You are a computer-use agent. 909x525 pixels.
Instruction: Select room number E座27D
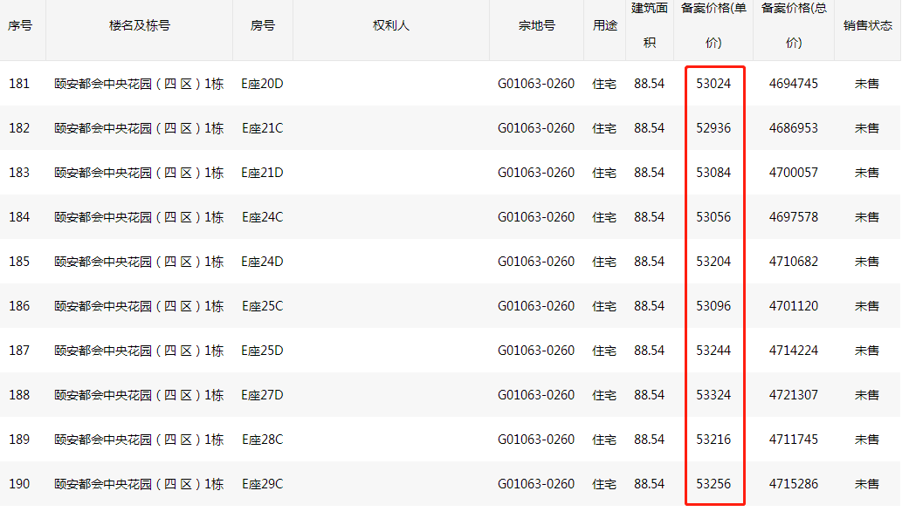(x=262, y=395)
